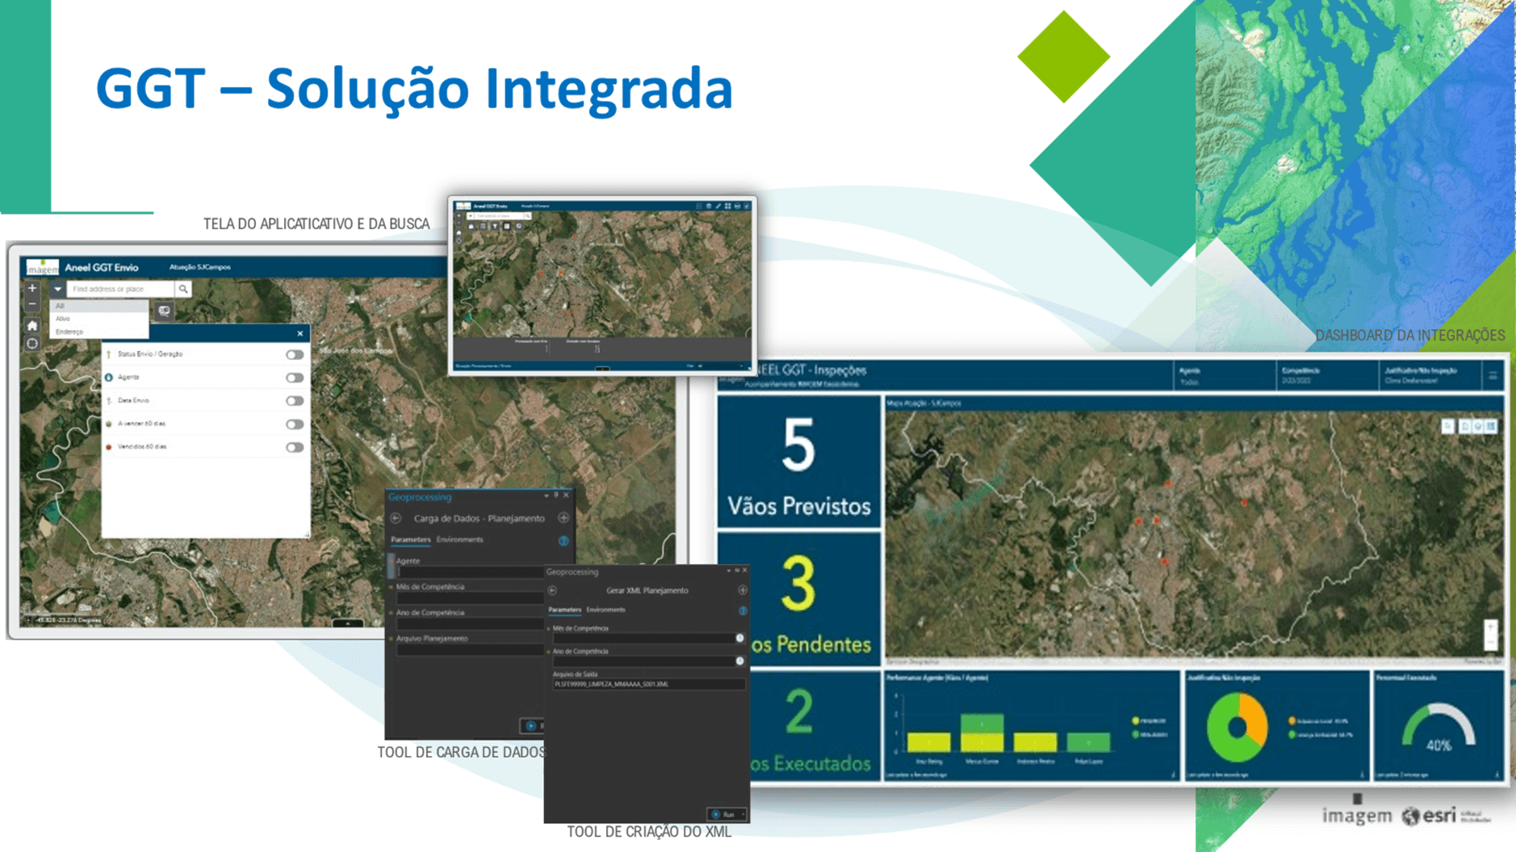Image resolution: width=1516 pixels, height=852 pixels.
Task: Turn on Vencidos 60 dias toggle
Action: tap(295, 447)
